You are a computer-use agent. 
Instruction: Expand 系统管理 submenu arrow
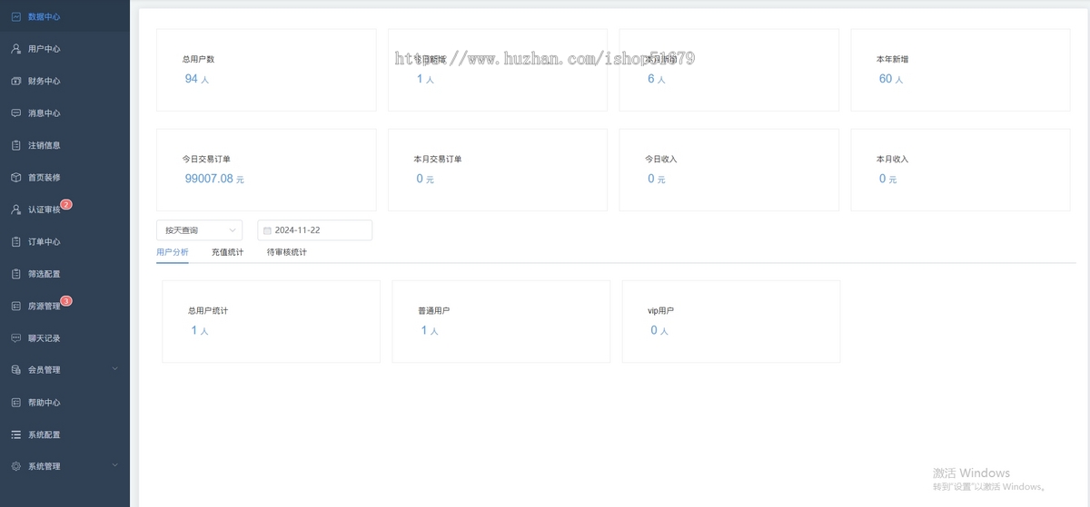point(114,465)
